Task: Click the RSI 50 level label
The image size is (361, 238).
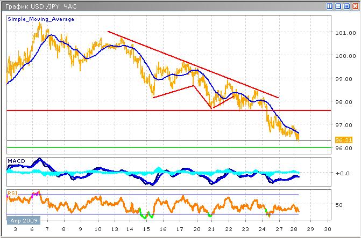Action: pyautogui.click(x=339, y=205)
